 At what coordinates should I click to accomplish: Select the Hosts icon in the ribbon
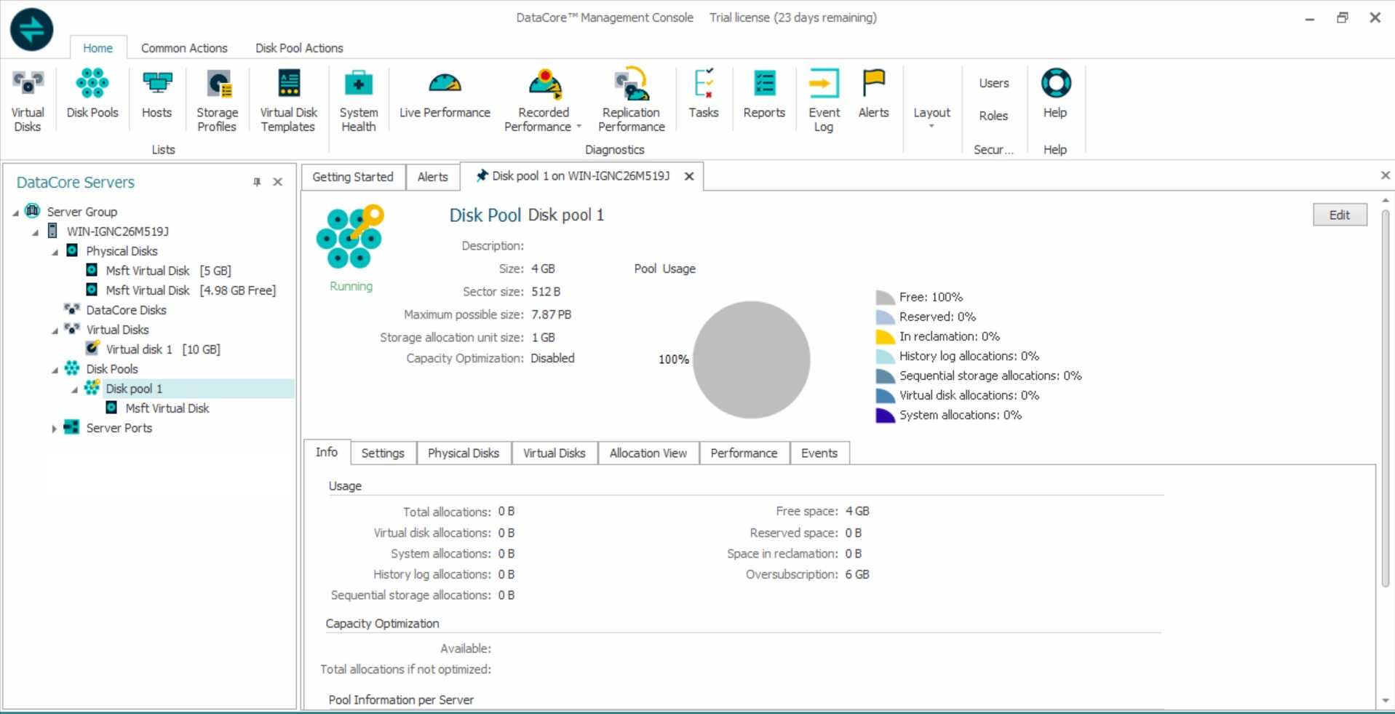[x=156, y=95]
